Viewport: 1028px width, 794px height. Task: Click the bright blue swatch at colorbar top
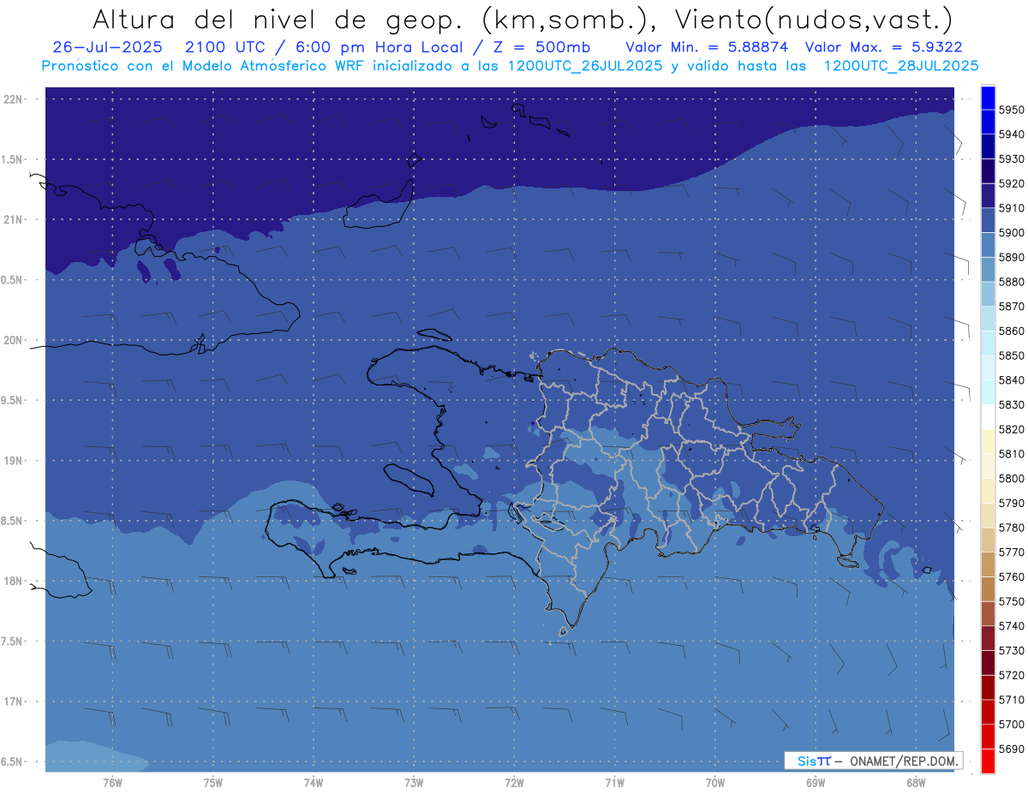(988, 97)
